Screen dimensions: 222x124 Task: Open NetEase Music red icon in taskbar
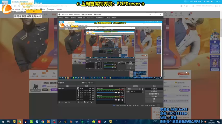(99, 122)
